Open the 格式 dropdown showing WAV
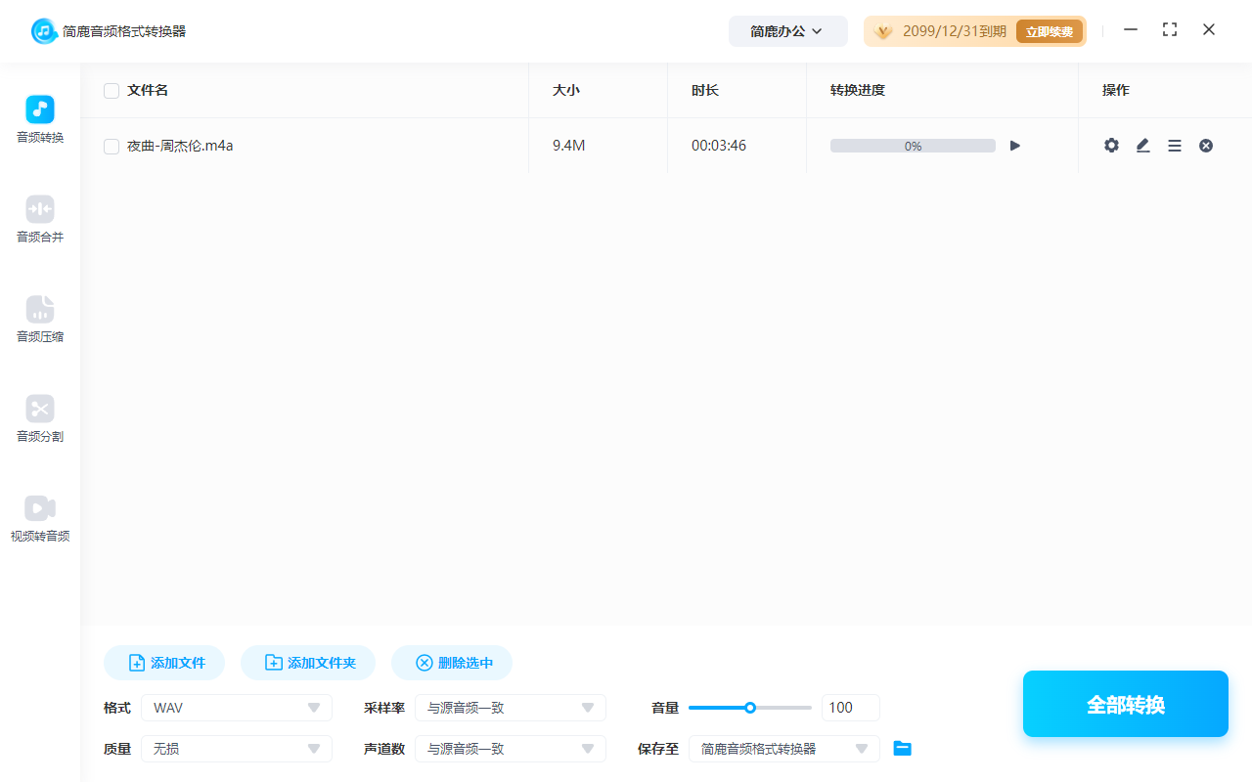Screen dimensions: 1252x782 coord(237,707)
